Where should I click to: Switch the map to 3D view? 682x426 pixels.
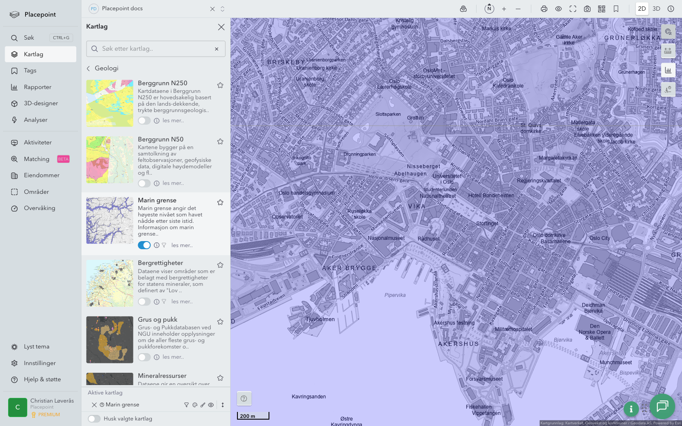[x=656, y=9]
